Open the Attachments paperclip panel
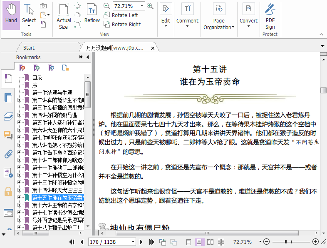The height and width of the screenshot is (248, 327). 8,154
